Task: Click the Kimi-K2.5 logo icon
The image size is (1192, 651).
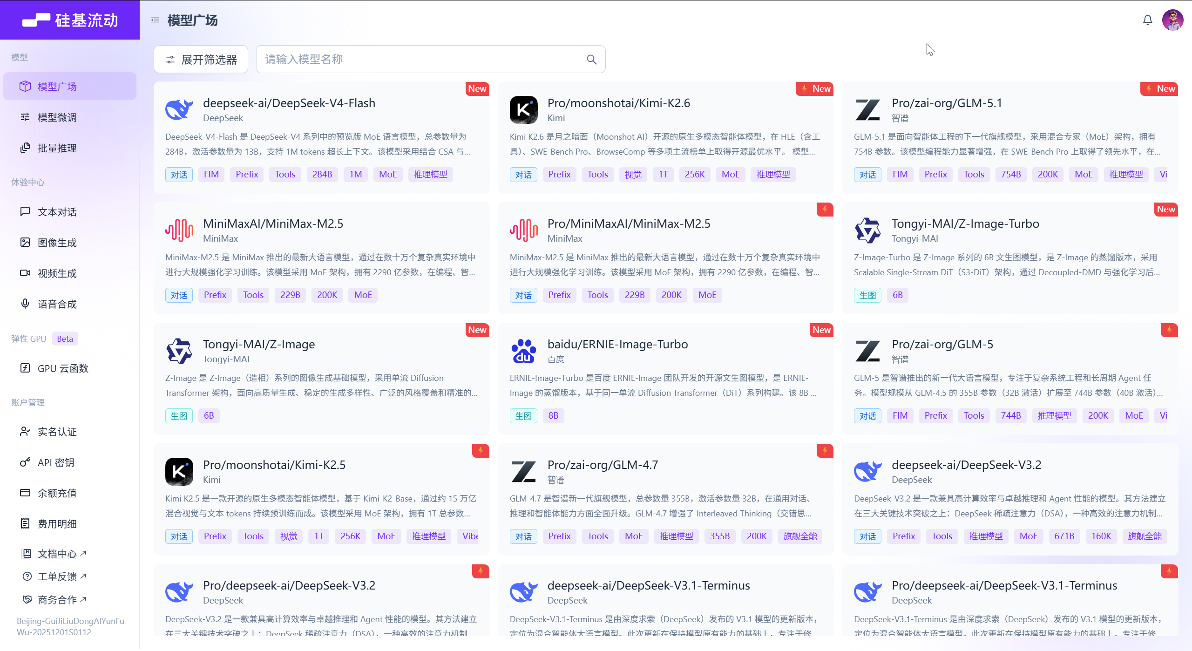Action: (179, 472)
